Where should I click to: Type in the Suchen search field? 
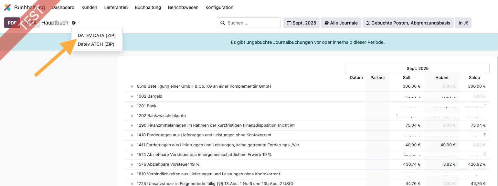252,23
